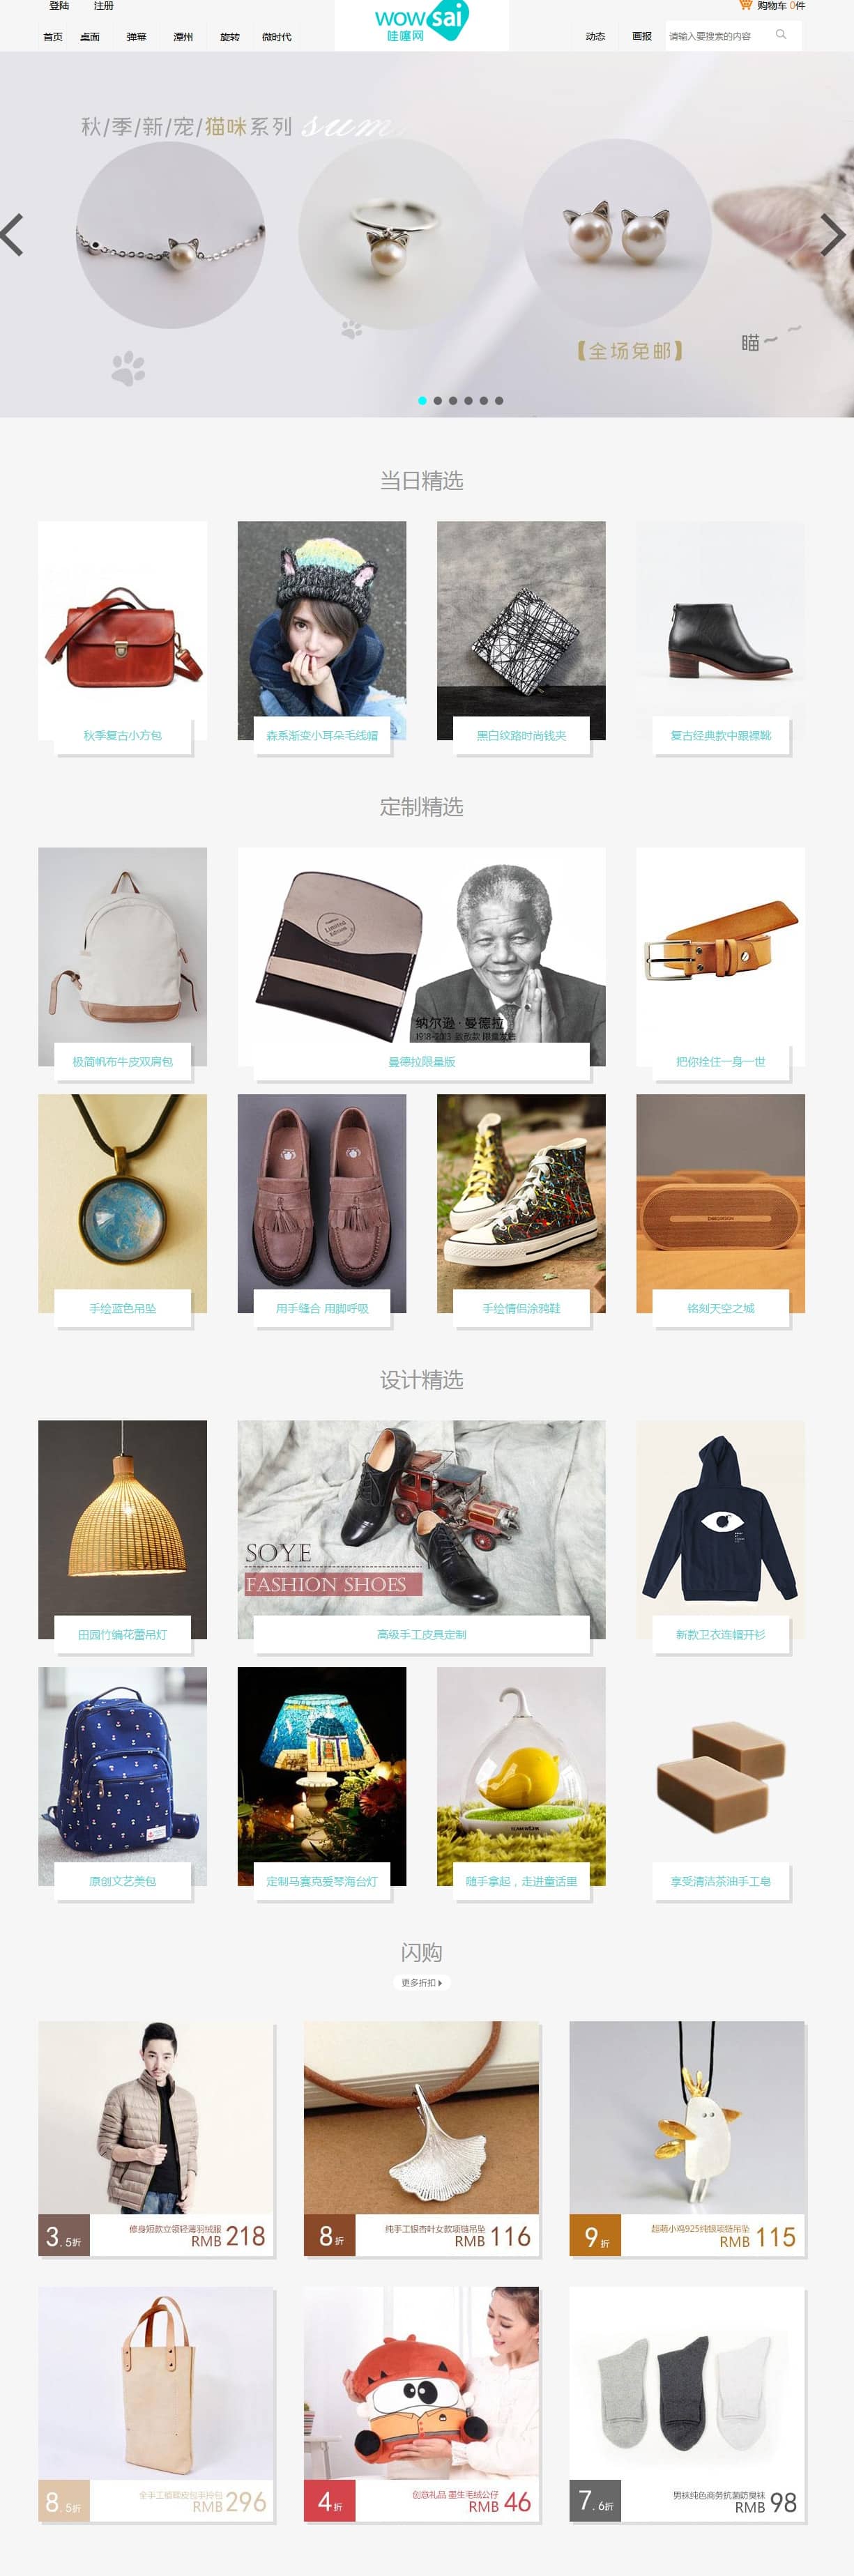Focus the search input field
The height and width of the screenshot is (2576, 854).
tap(720, 36)
